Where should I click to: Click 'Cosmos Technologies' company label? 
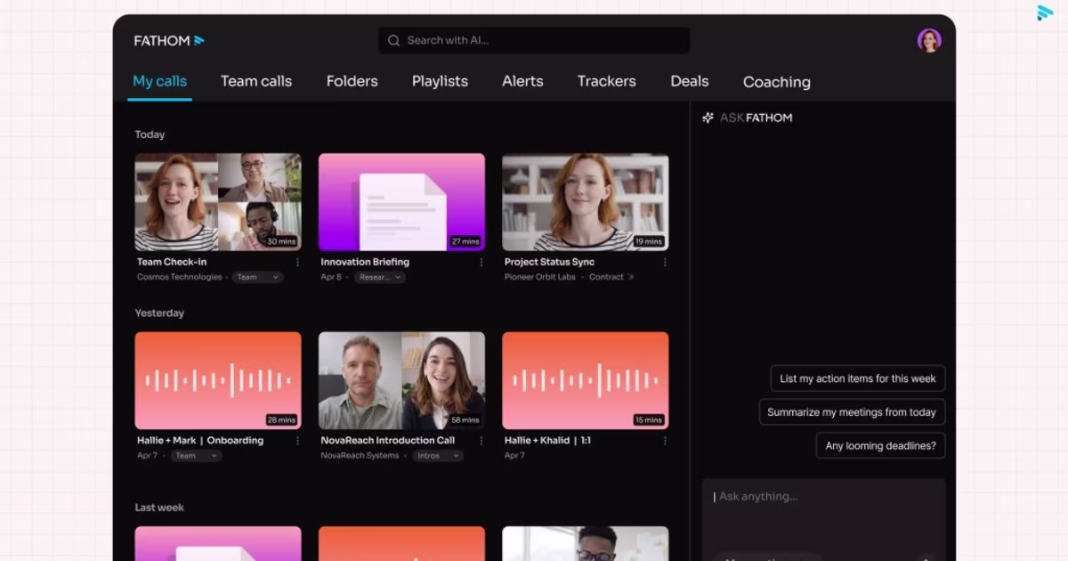tap(180, 277)
